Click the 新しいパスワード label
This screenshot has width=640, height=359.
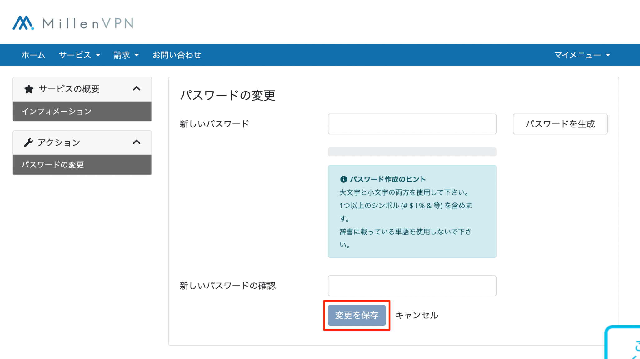[214, 124]
